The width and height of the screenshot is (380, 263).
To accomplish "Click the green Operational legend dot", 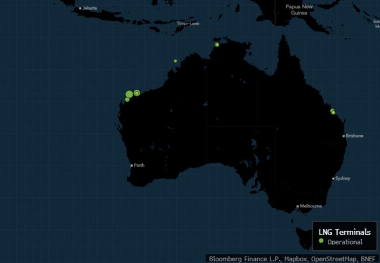I will point(321,241).
